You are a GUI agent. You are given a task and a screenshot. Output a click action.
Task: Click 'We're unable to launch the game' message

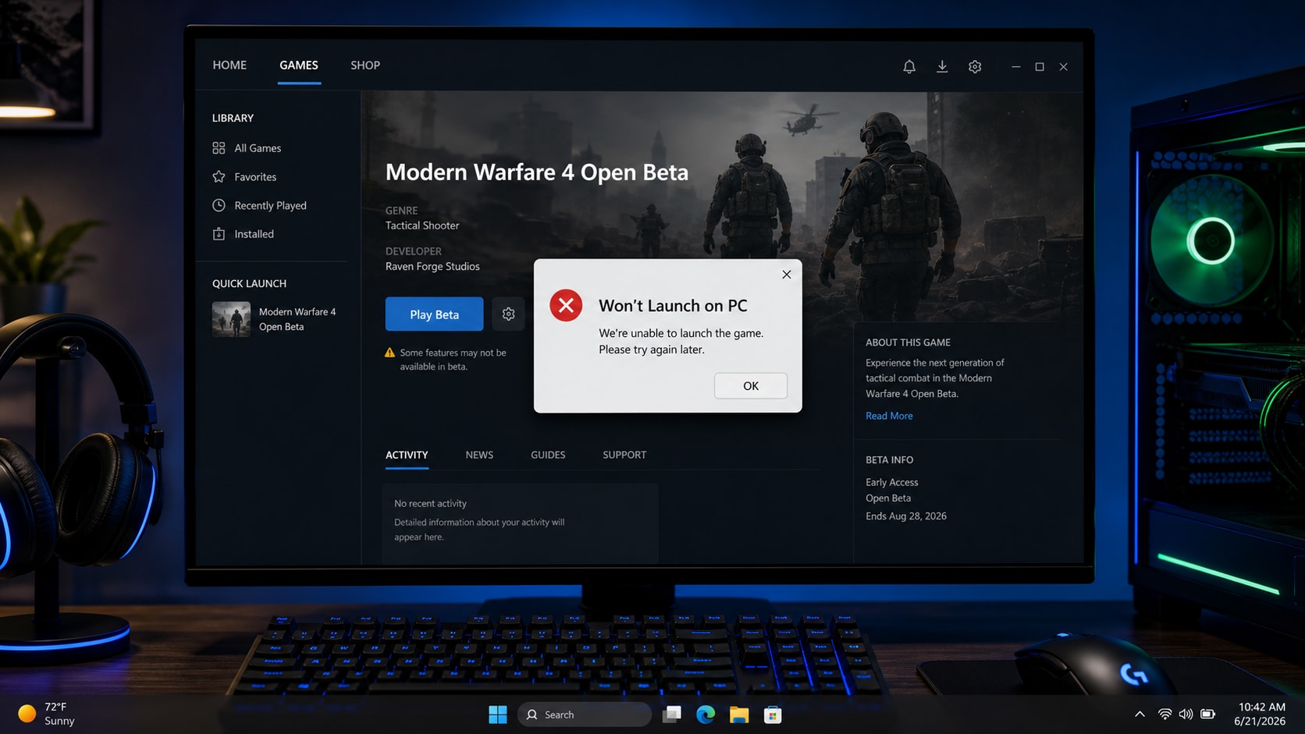point(681,341)
